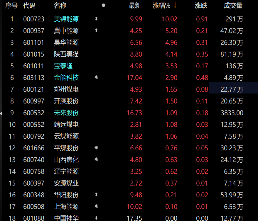The image size is (258, 221).
Task: Select stock 美锦能源
Action: click(x=66, y=19)
